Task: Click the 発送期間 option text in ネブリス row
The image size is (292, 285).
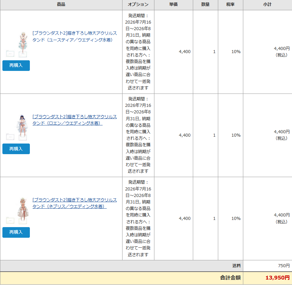Action: point(138,219)
